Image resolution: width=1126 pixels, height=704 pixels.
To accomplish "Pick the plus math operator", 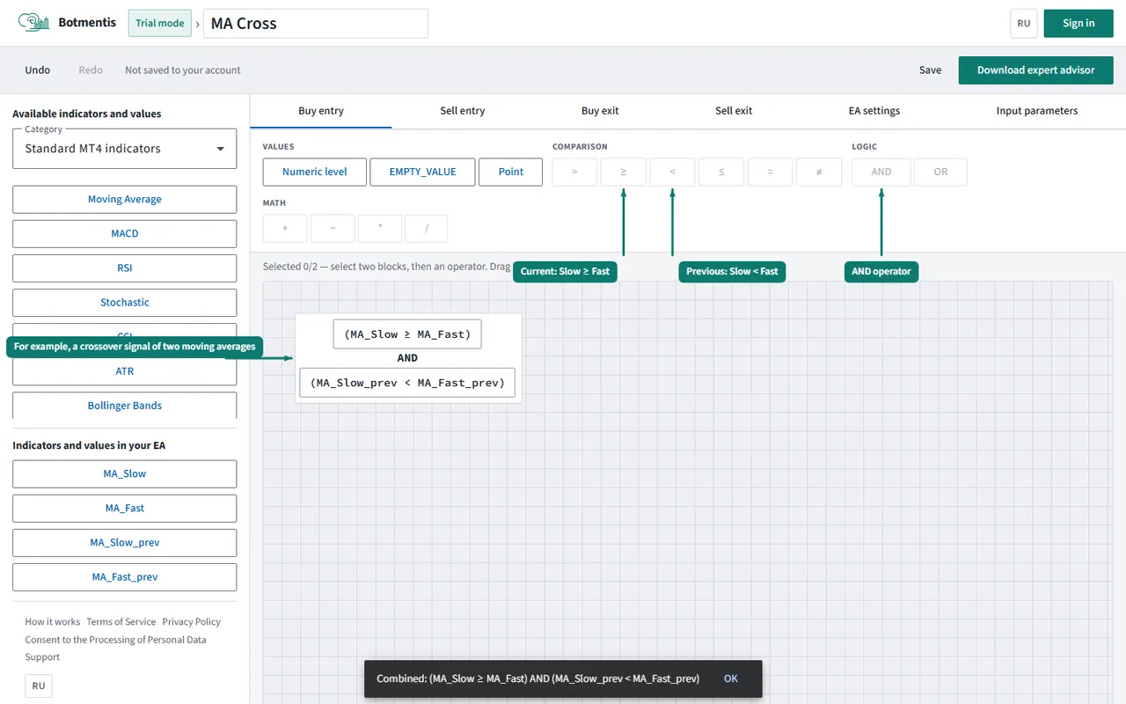I will tap(285, 228).
